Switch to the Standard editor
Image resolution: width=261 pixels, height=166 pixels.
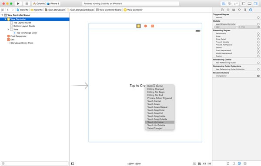(224, 3)
